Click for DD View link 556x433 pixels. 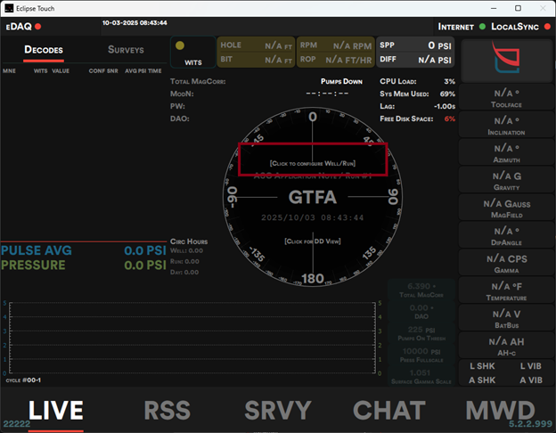point(312,241)
